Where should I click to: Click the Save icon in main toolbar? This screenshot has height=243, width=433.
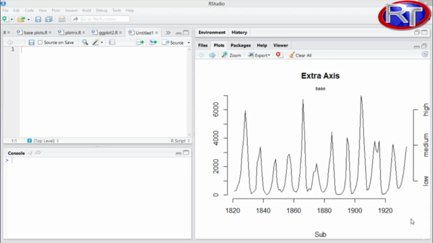click(38, 20)
